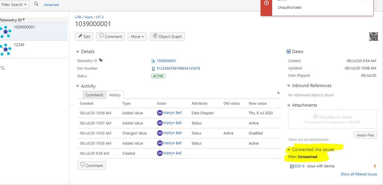Open the Object Graph view
Image resolution: width=383 pixels, height=185 pixels.
click(x=167, y=37)
